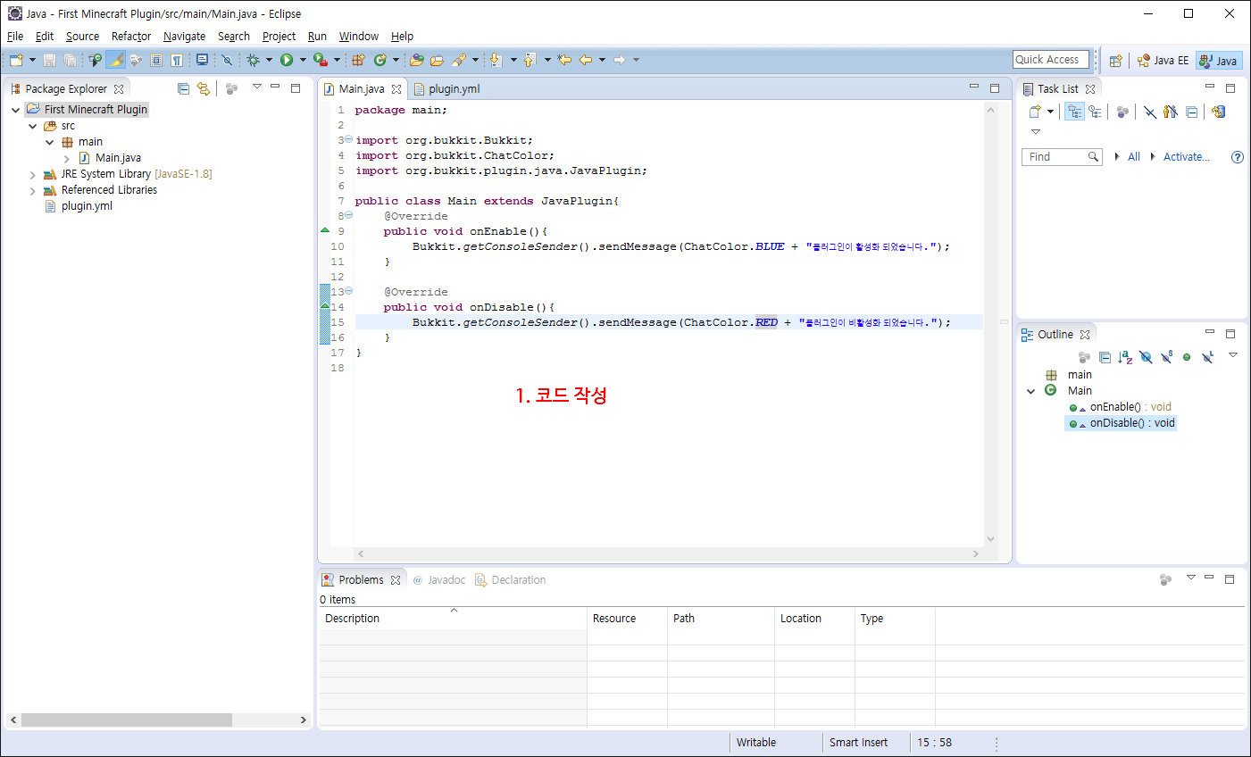Image resolution: width=1251 pixels, height=757 pixels.
Task: Click the Previous Annotation icon
Action: point(530,60)
